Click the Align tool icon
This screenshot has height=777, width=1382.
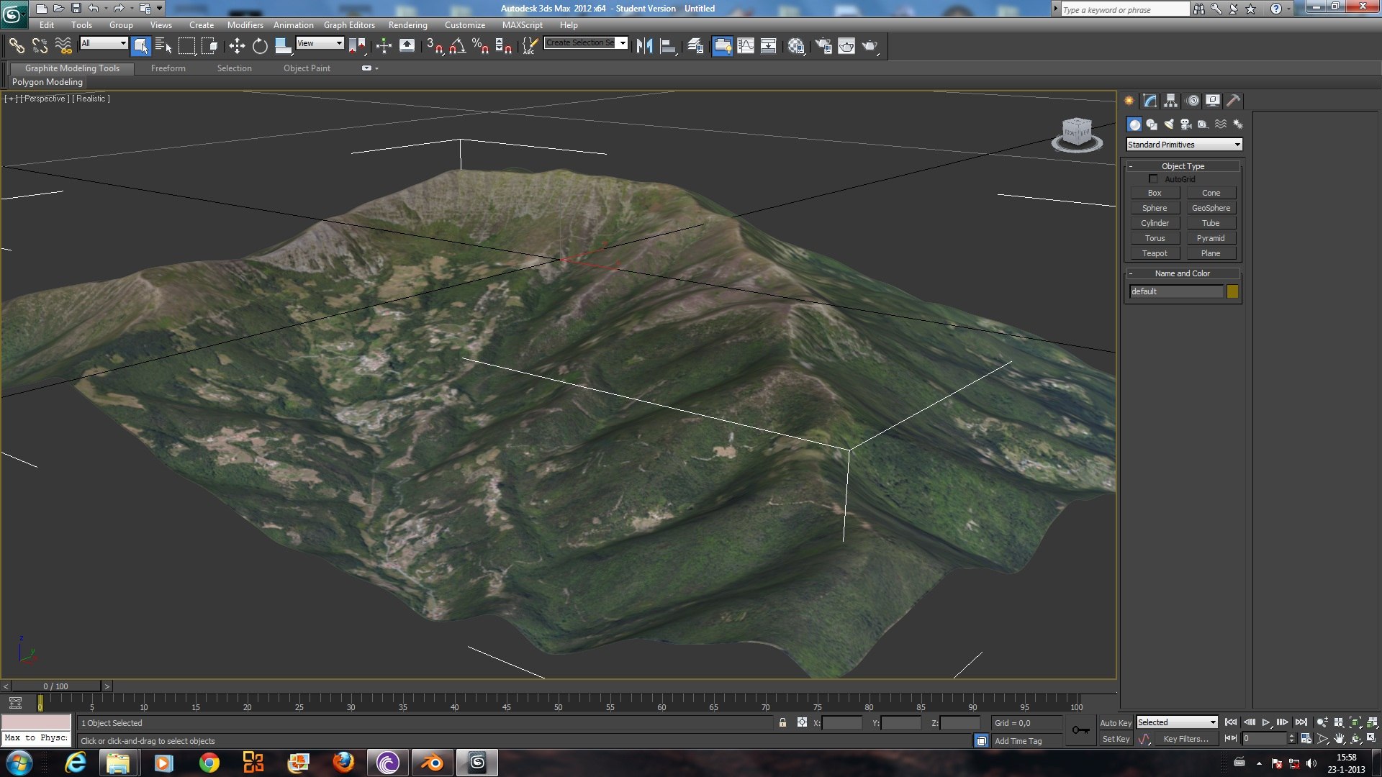coord(668,46)
